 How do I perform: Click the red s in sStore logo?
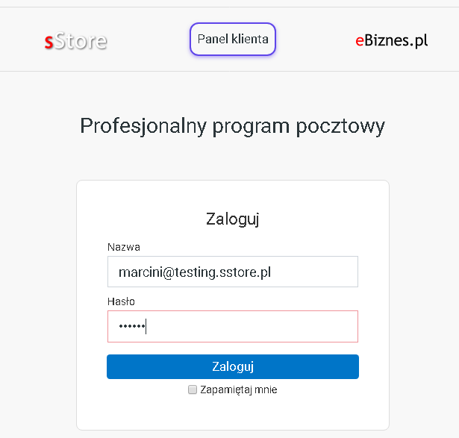coord(49,42)
